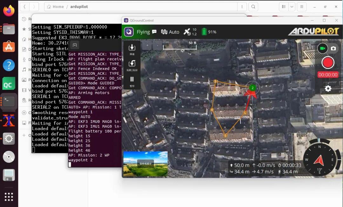Switch to video recording mode icon
This screenshot has width=343, height=207.
point(322,48)
